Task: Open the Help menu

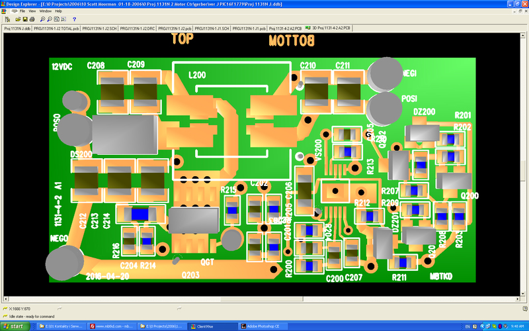Action: (58, 11)
